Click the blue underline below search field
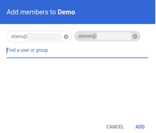This screenshot has width=156, height=133. coord(77,58)
